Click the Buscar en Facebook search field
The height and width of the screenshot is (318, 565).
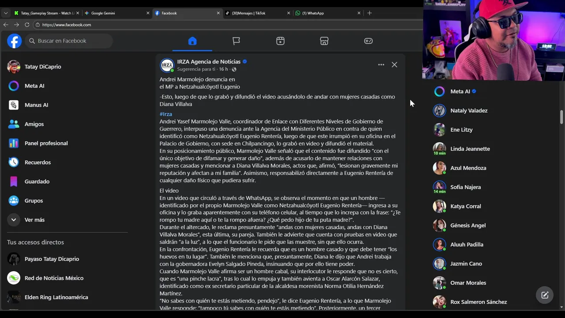[x=68, y=41]
